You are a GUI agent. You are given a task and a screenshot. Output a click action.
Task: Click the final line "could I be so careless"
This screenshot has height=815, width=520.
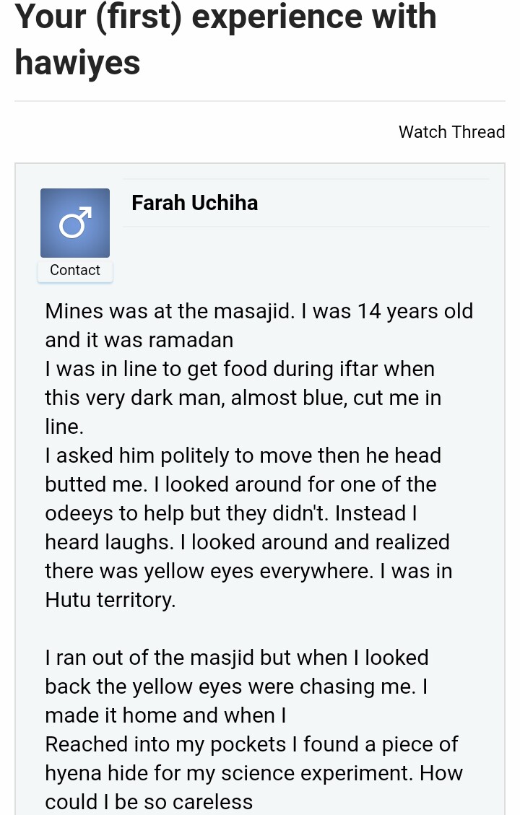tap(149, 802)
